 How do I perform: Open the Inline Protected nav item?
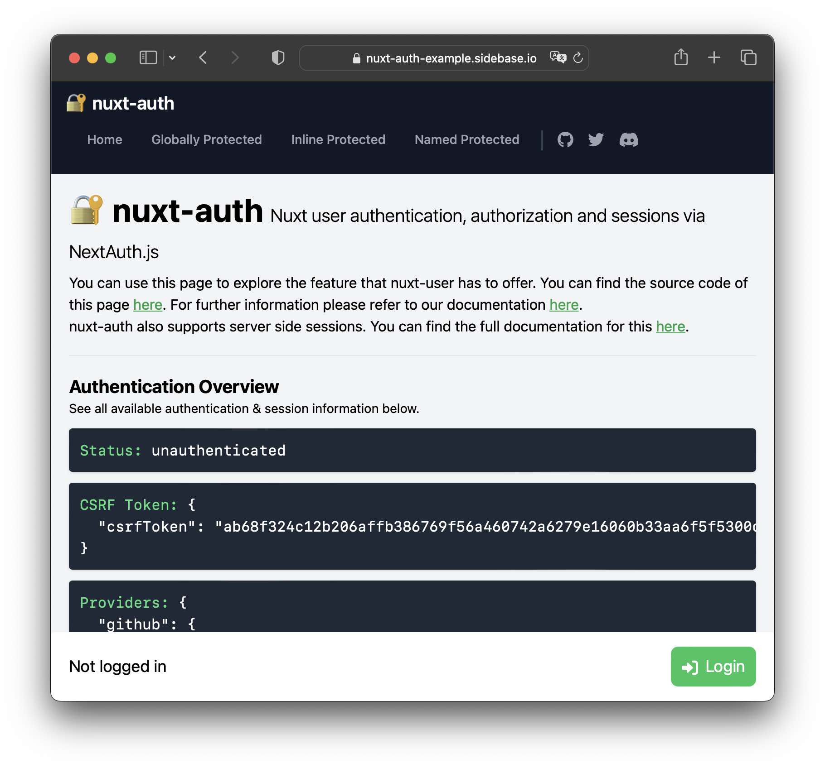click(338, 139)
